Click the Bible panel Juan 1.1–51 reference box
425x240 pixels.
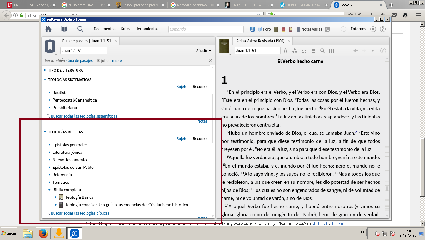pos(257,51)
